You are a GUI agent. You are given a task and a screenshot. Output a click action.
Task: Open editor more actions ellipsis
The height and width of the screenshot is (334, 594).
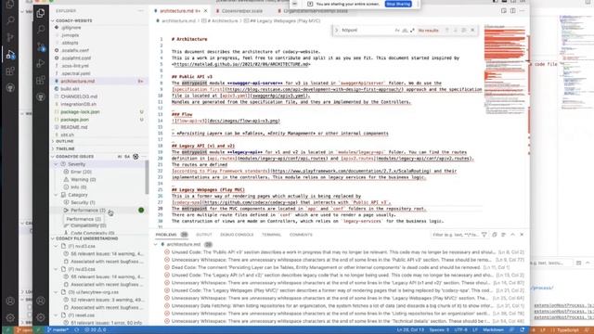point(522,11)
